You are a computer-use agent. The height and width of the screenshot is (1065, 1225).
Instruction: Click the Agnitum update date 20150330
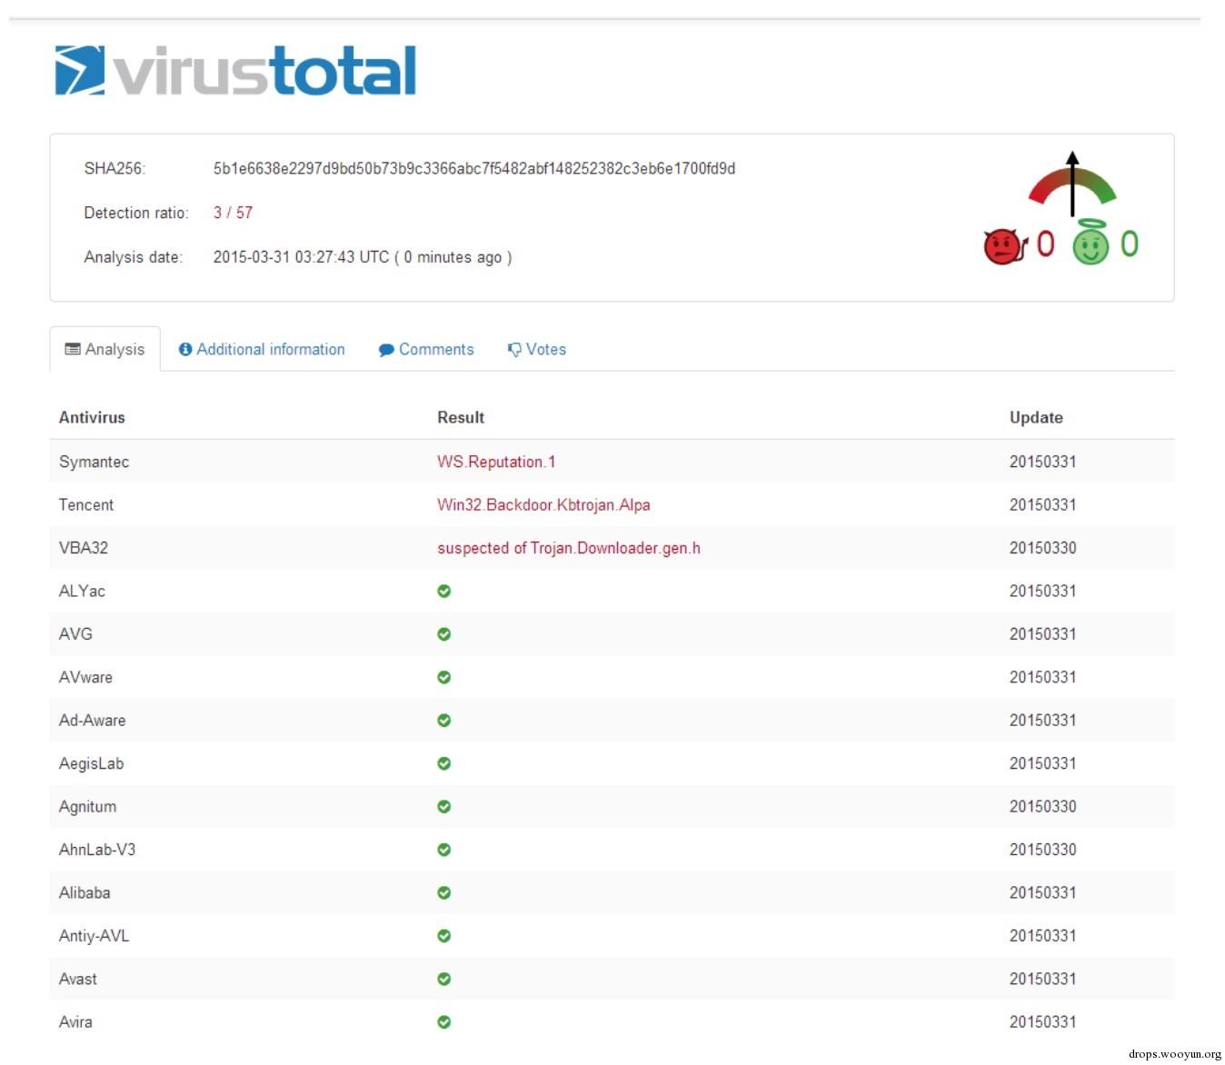pos(1042,806)
